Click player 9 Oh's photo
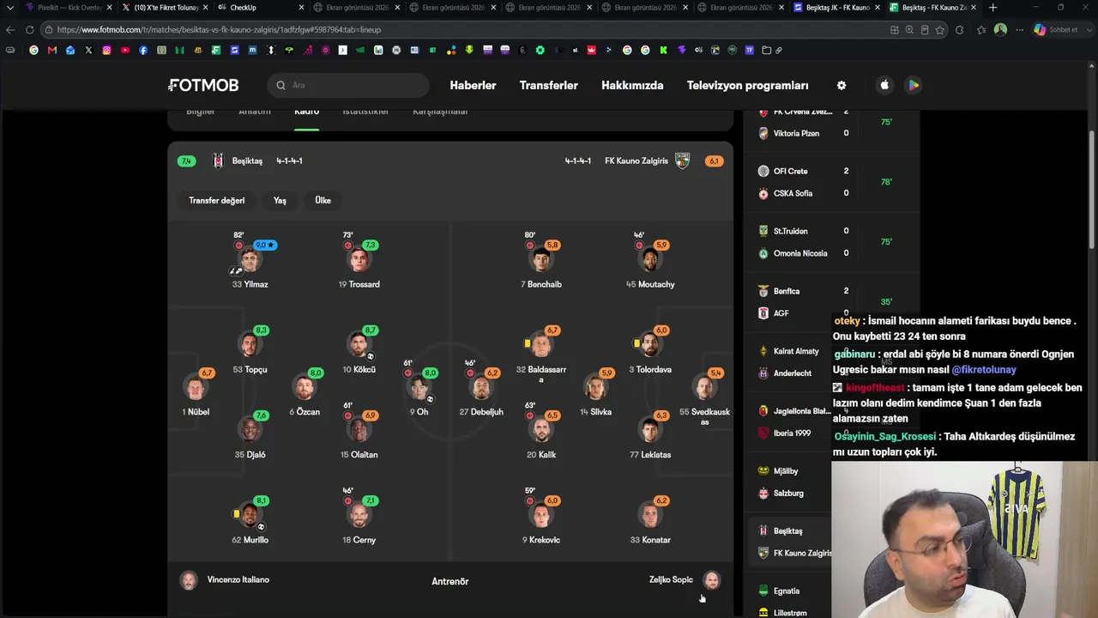The height and width of the screenshot is (618, 1098). click(x=419, y=388)
